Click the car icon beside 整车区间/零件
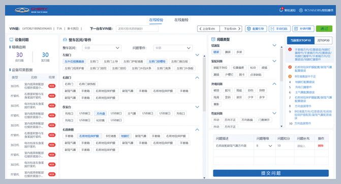 point(65,40)
